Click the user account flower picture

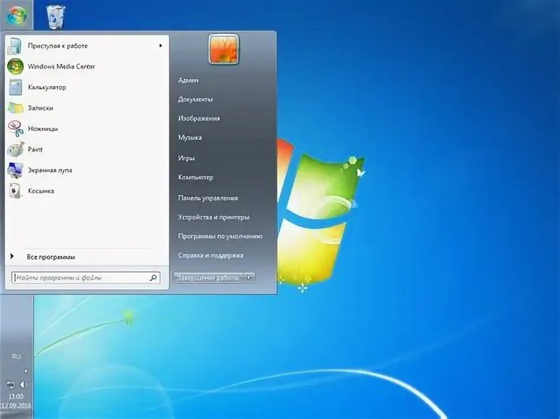[223, 49]
